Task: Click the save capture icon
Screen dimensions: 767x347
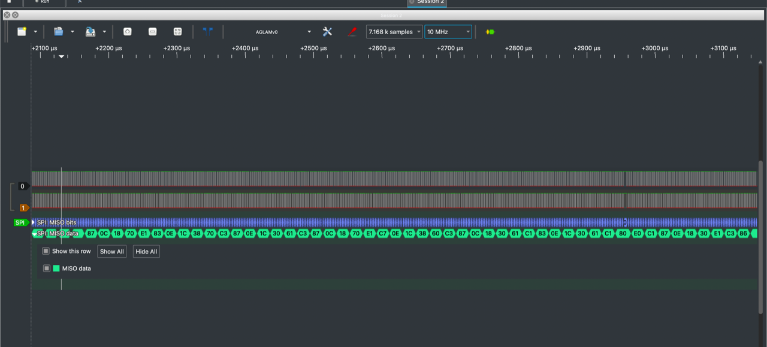Action: point(90,32)
